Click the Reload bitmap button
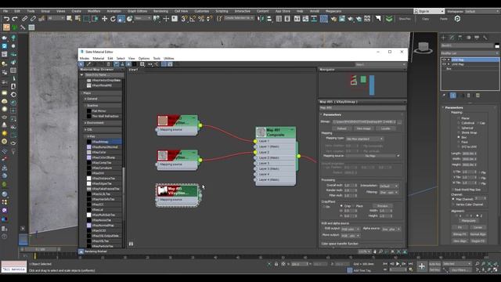 pos(341,128)
